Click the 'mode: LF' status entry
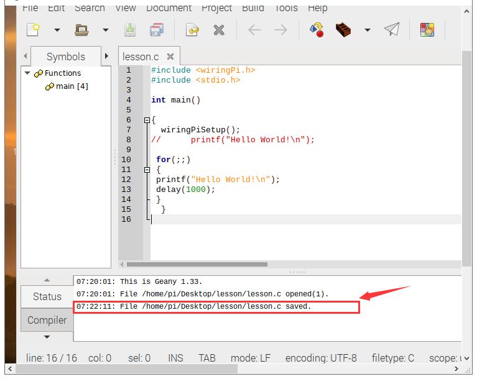 point(251,358)
